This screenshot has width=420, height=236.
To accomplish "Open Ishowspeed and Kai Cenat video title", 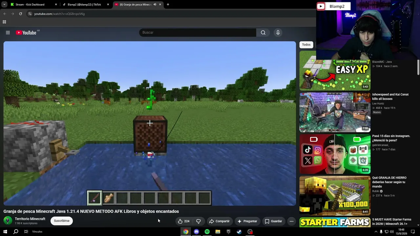I will pyautogui.click(x=390, y=97).
